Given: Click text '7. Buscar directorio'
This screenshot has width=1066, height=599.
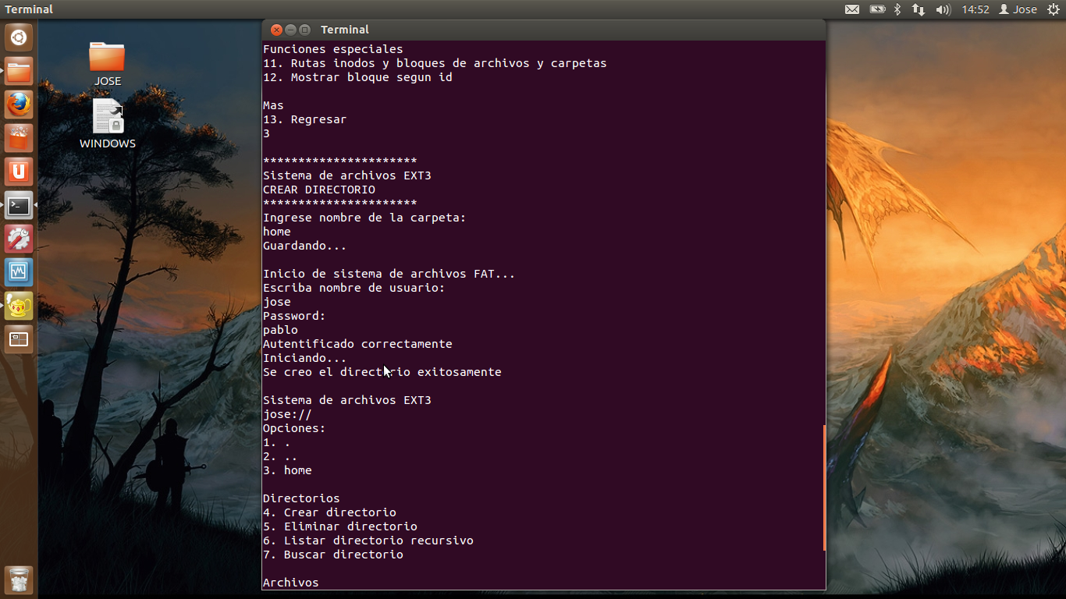Looking at the screenshot, I should tap(333, 555).
